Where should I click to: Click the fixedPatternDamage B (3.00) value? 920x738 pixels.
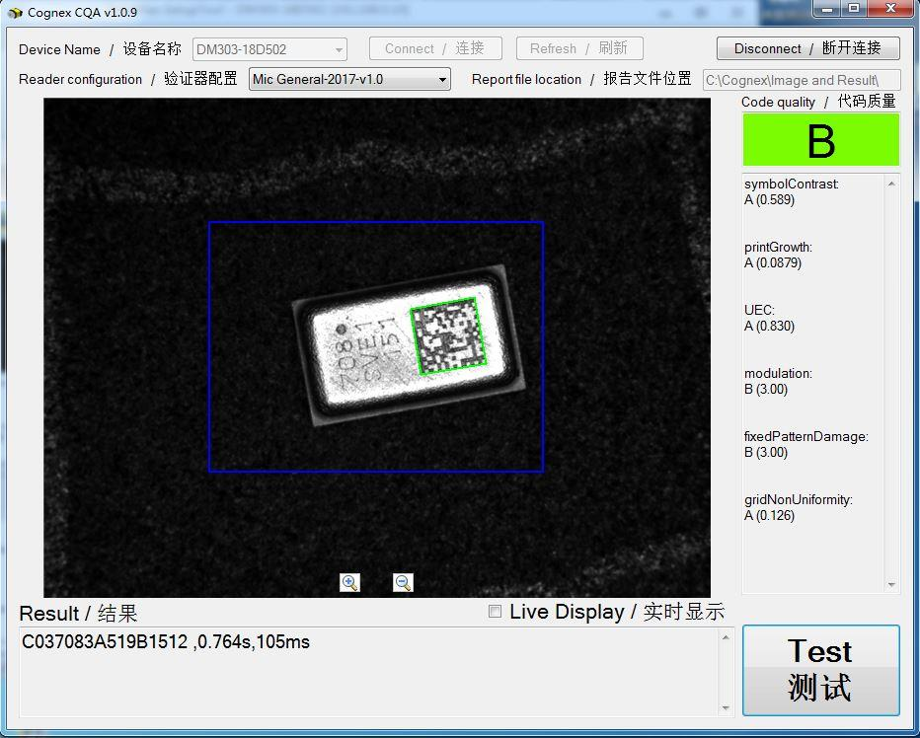tap(766, 452)
